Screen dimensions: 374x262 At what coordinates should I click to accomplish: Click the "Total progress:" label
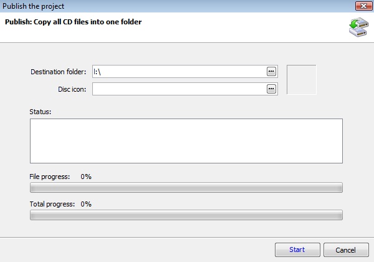tap(52, 204)
